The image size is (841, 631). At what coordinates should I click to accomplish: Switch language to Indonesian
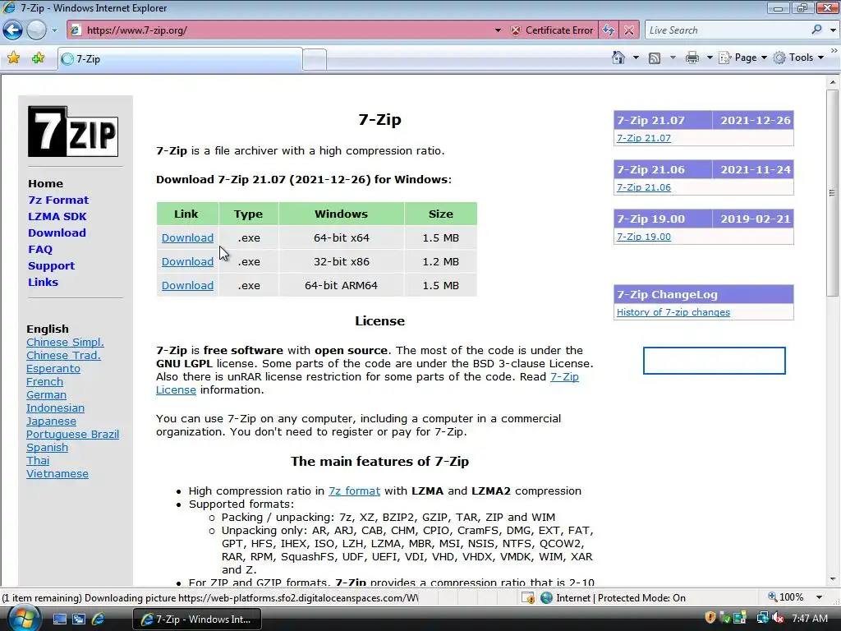coord(55,408)
